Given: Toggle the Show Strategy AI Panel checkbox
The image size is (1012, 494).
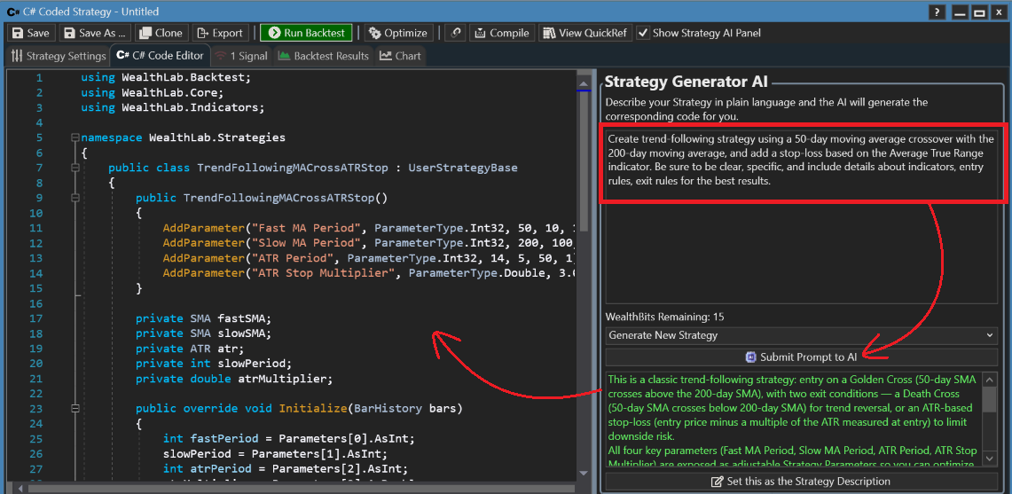Looking at the screenshot, I should tap(643, 33).
